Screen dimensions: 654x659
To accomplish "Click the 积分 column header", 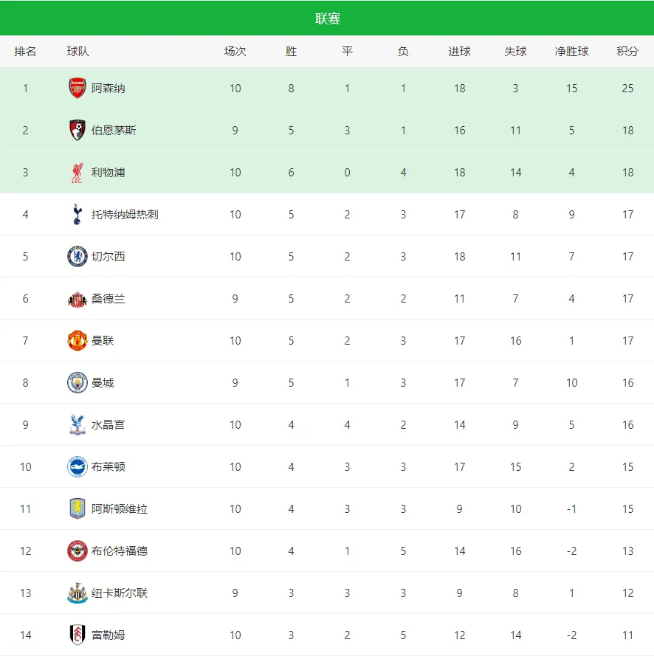I will (627, 52).
